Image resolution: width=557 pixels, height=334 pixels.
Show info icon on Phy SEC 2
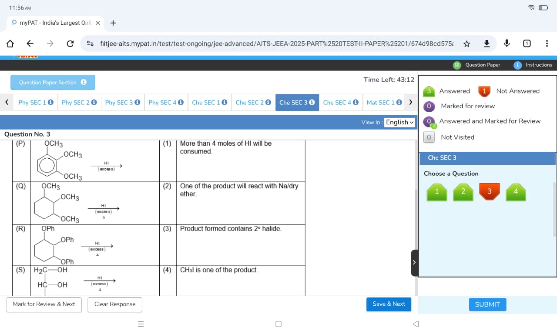(x=94, y=102)
